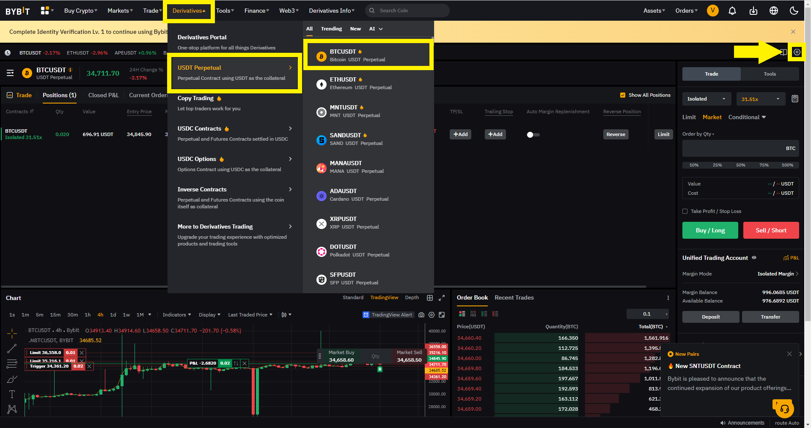This screenshot has width=811, height=428.
Task: Open the language globe icon
Action: [774, 11]
